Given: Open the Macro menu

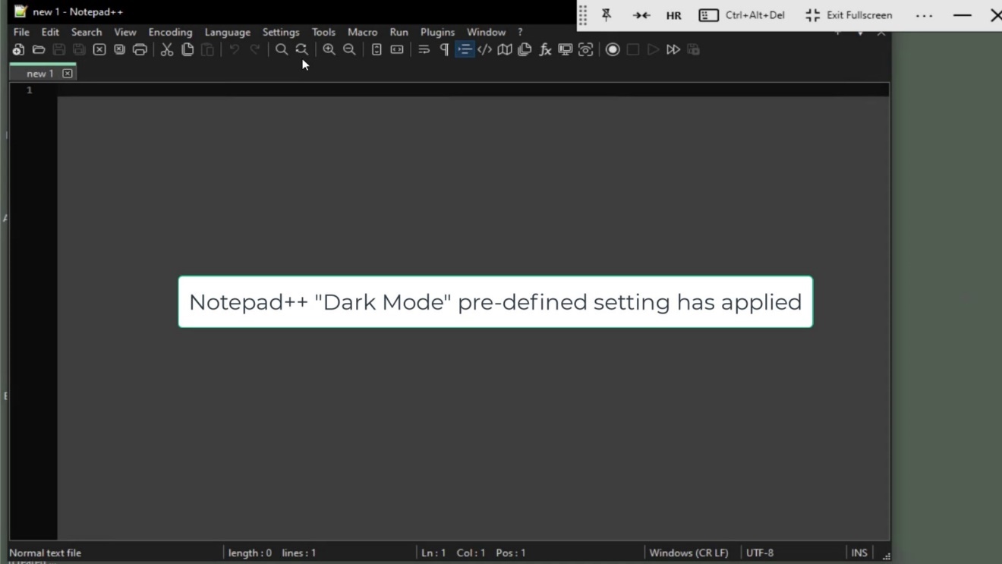Looking at the screenshot, I should click(362, 32).
